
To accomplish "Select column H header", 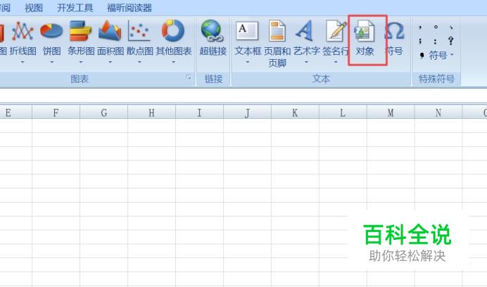I will pos(151,113).
